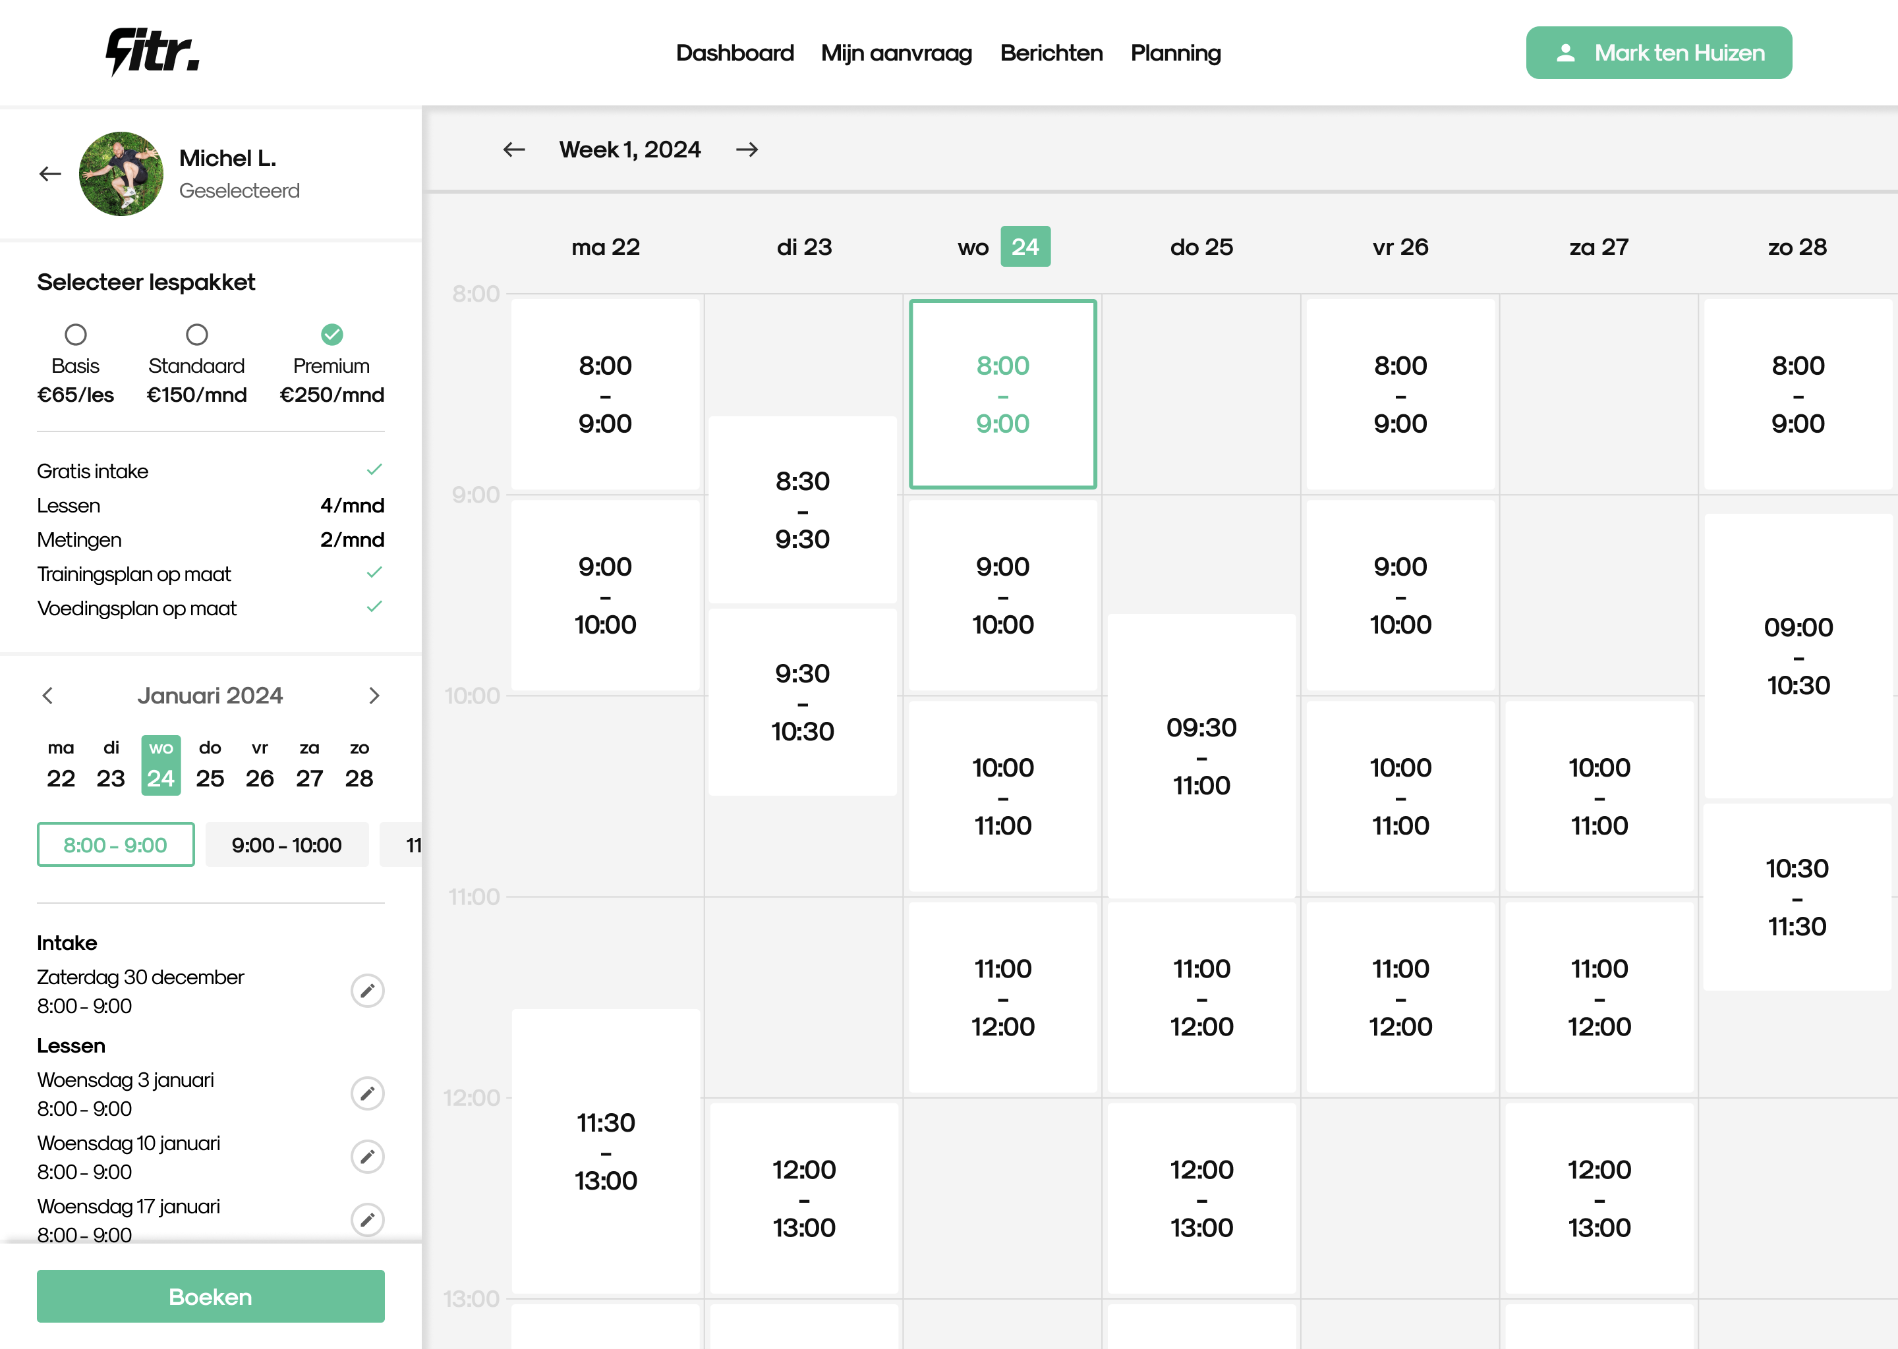Select Friday 26 slot 9:00 – 10:00

click(x=1400, y=595)
